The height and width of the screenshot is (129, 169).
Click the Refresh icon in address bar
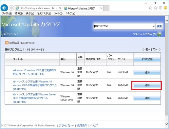[60, 8]
